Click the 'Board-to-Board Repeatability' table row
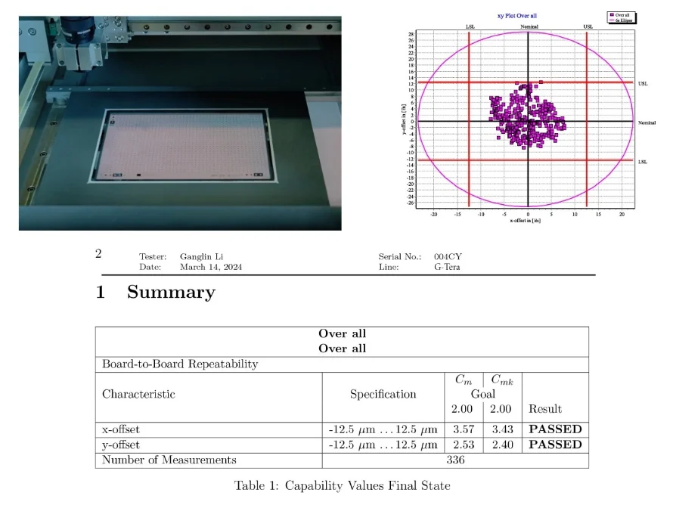The image size is (673, 505). [180, 364]
